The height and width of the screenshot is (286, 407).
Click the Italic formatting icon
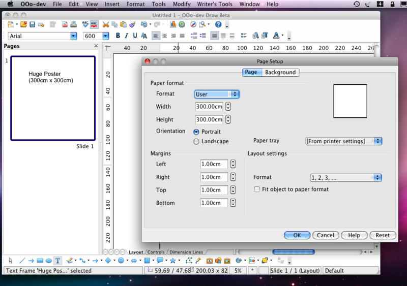coord(126,36)
